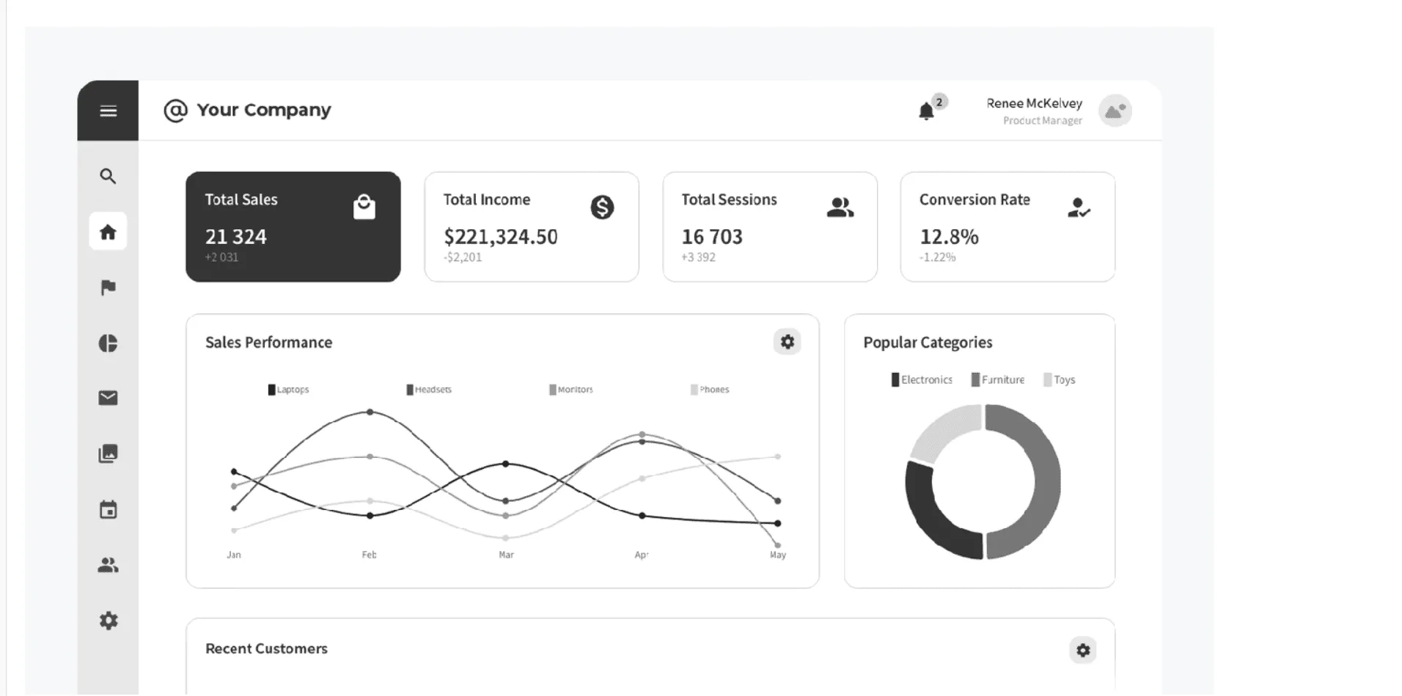This screenshot has height=696, width=1402.
Task: Click the Jan axis label
Action: (234, 555)
